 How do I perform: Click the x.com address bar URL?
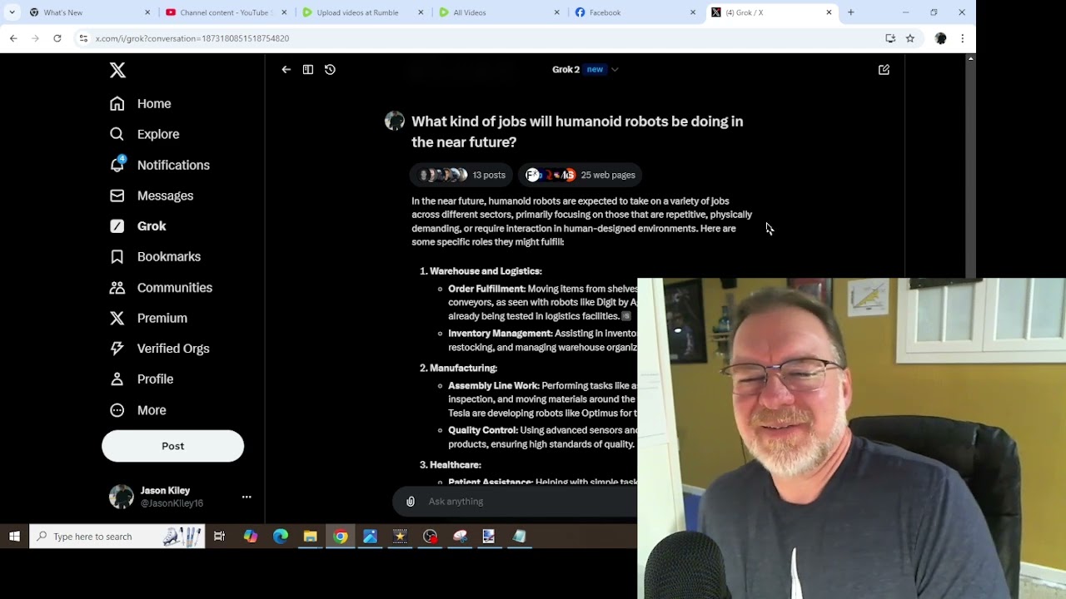point(192,38)
